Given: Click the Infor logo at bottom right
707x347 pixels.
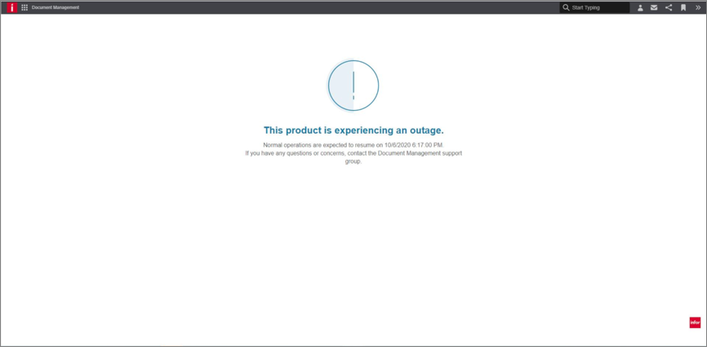Looking at the screenshot, I should coord(695,323).
